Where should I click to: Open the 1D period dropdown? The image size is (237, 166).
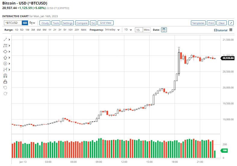click(128, 30)
